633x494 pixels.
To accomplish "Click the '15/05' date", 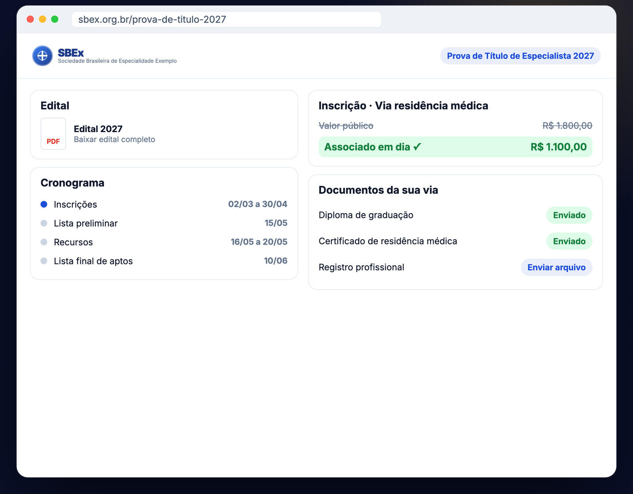I will coord(276,223).
